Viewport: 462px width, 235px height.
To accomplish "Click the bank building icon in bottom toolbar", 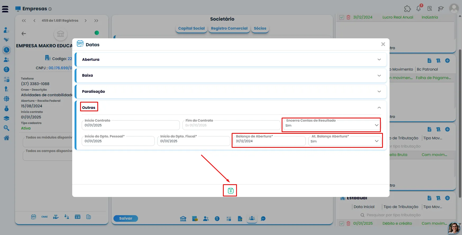I will tap(183, 219).
